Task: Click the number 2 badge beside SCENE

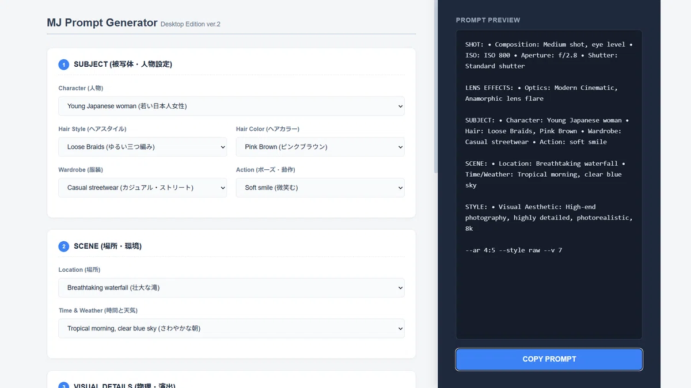Action: [64, 246]
